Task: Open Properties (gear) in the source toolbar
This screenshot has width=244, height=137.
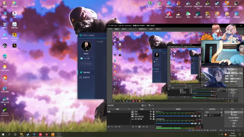Action: click(144, 105)
